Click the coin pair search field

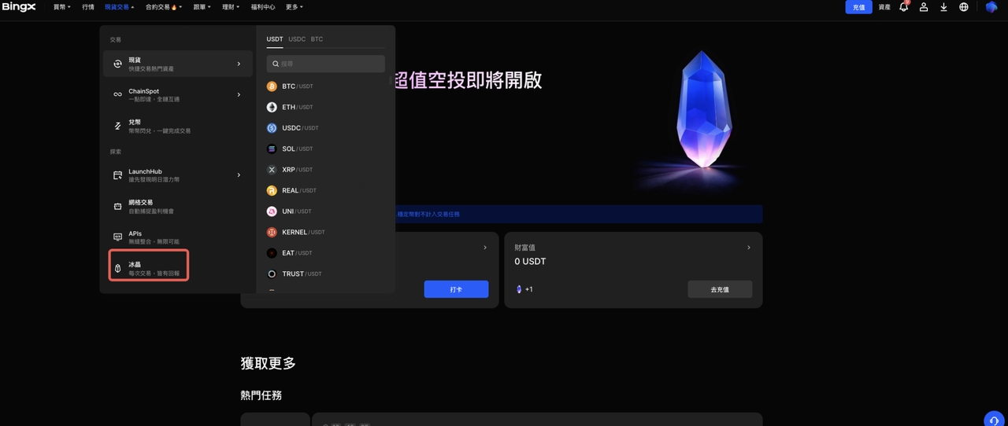pyautogui.click(x=326, y=64)
